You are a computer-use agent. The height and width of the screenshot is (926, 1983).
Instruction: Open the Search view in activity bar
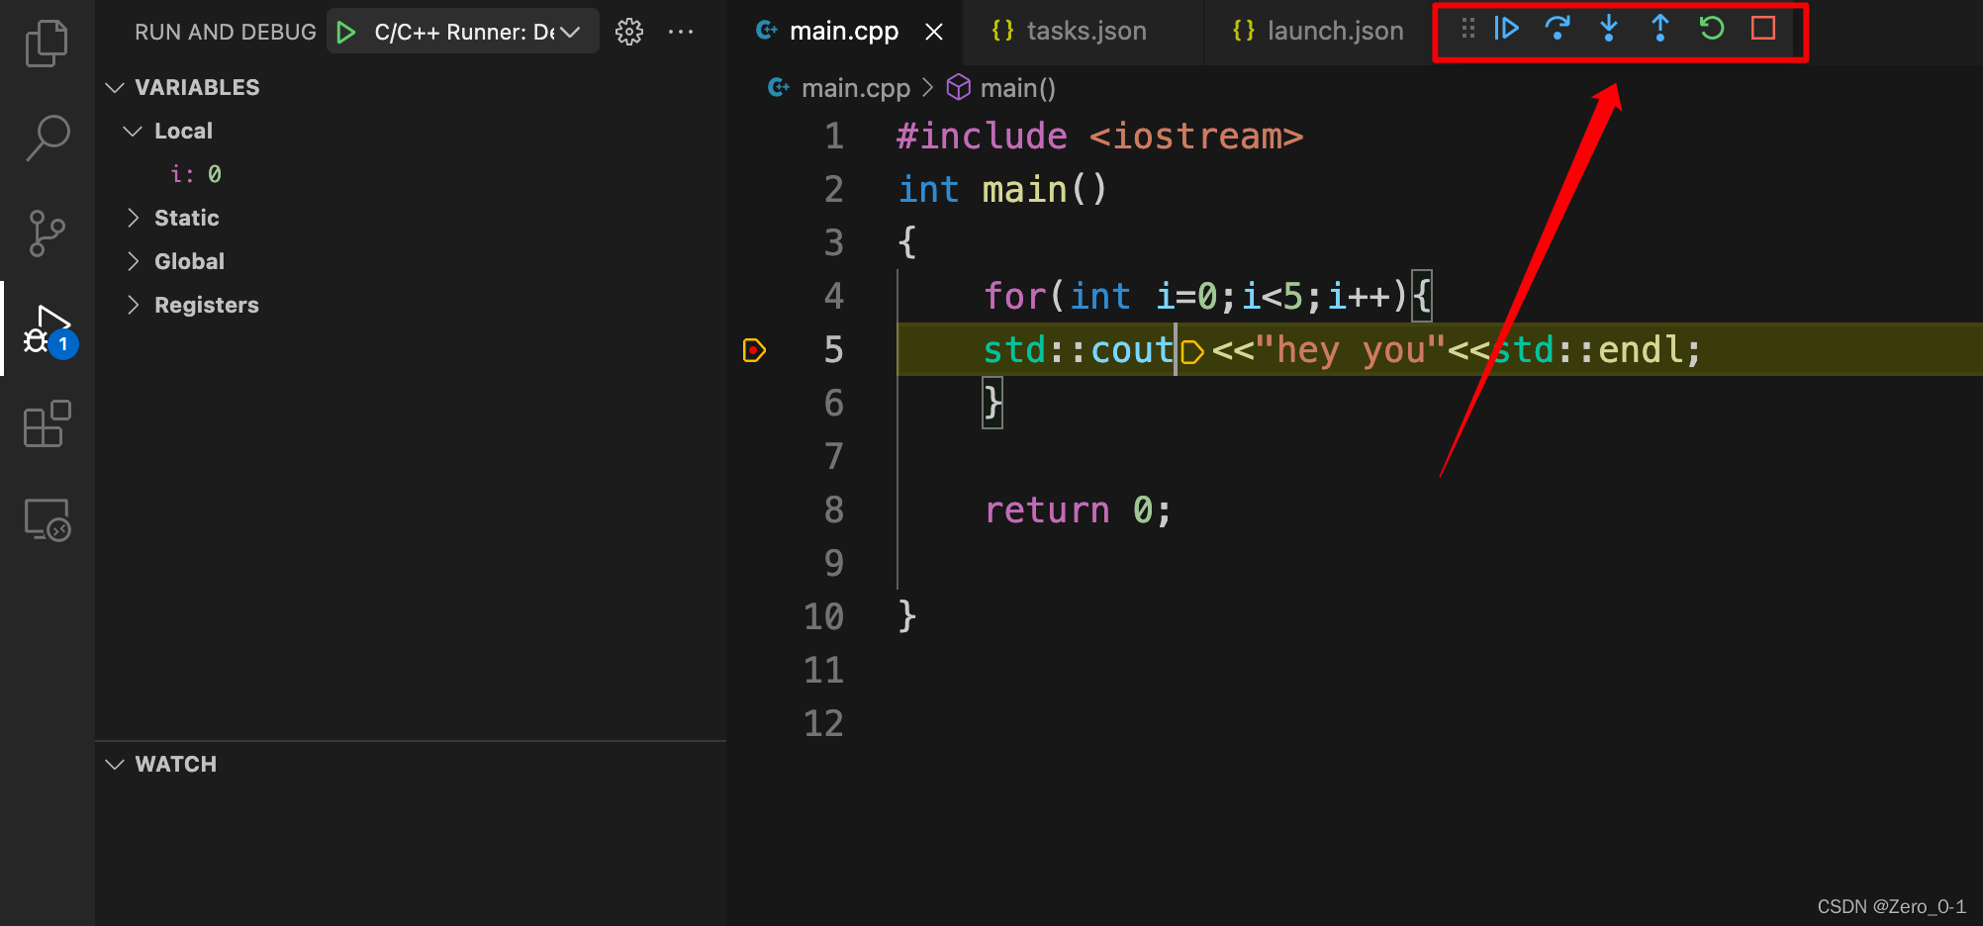pos(47,138)
